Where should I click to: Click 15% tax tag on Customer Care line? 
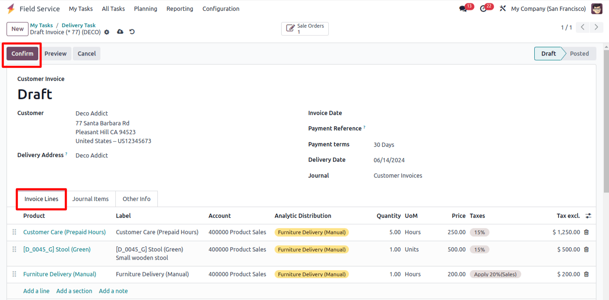coord(480,232)
